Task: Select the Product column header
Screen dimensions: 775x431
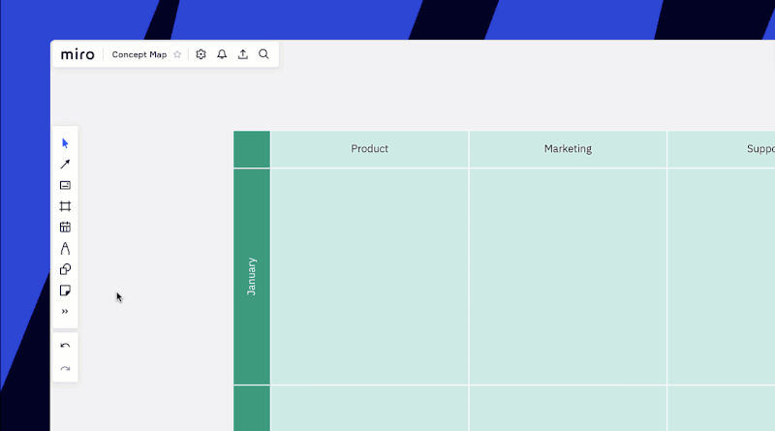Action: pos(370,149)
